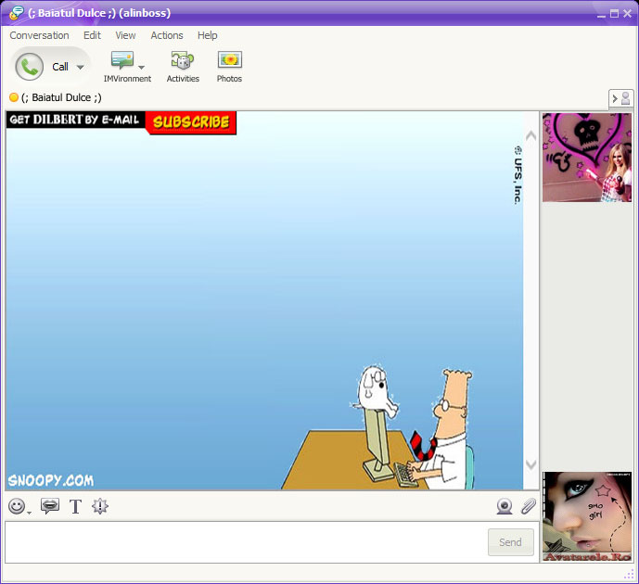Click the audibles speech-bubble lips icon
Viewport: 639px width, 584px height.
50,506
